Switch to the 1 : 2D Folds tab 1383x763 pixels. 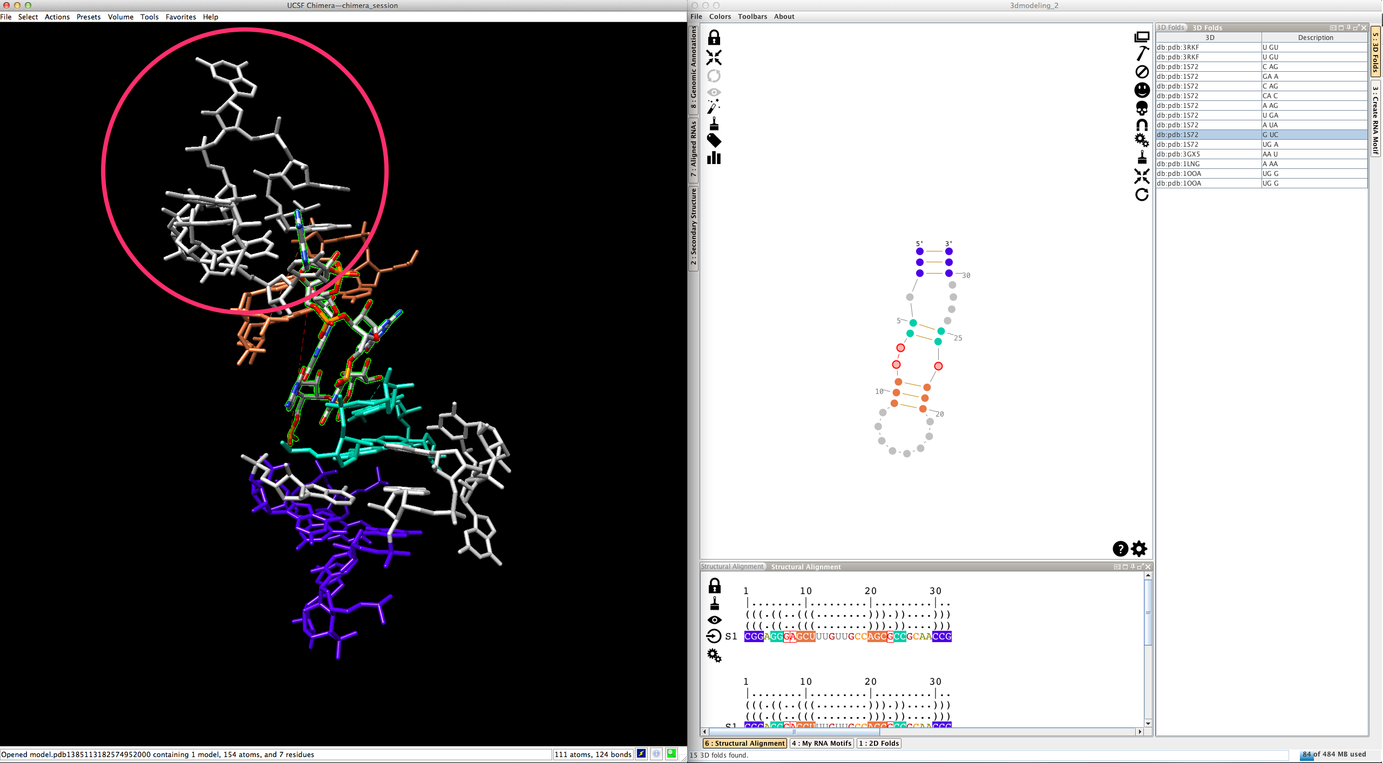(x=879, y=743)
